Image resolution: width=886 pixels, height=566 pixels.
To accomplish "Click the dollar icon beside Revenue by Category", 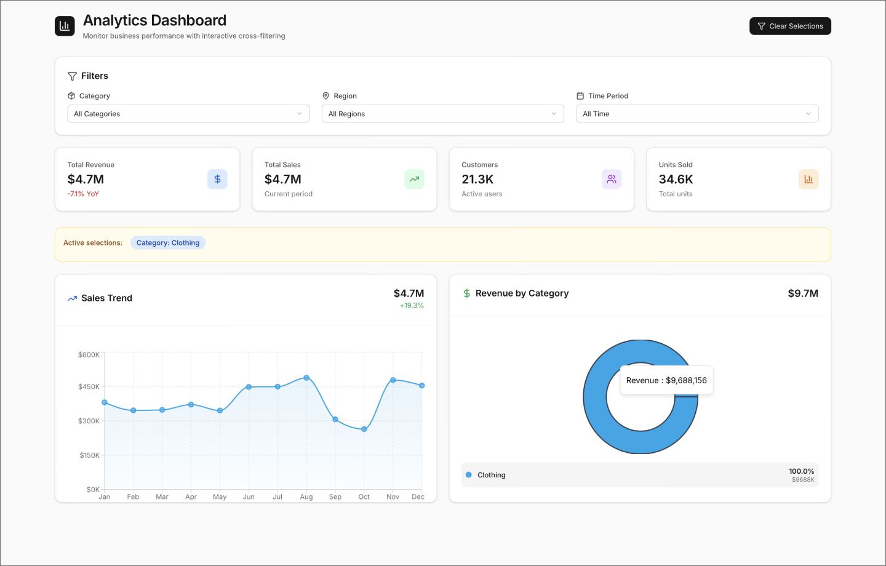I will [466, 293].
